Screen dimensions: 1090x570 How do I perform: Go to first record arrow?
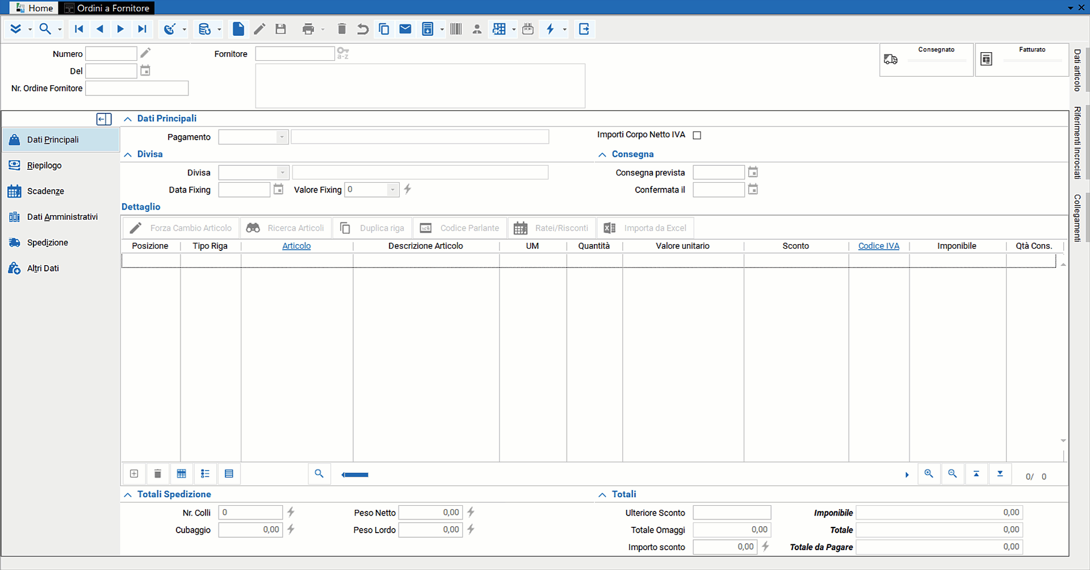point(79,29)
